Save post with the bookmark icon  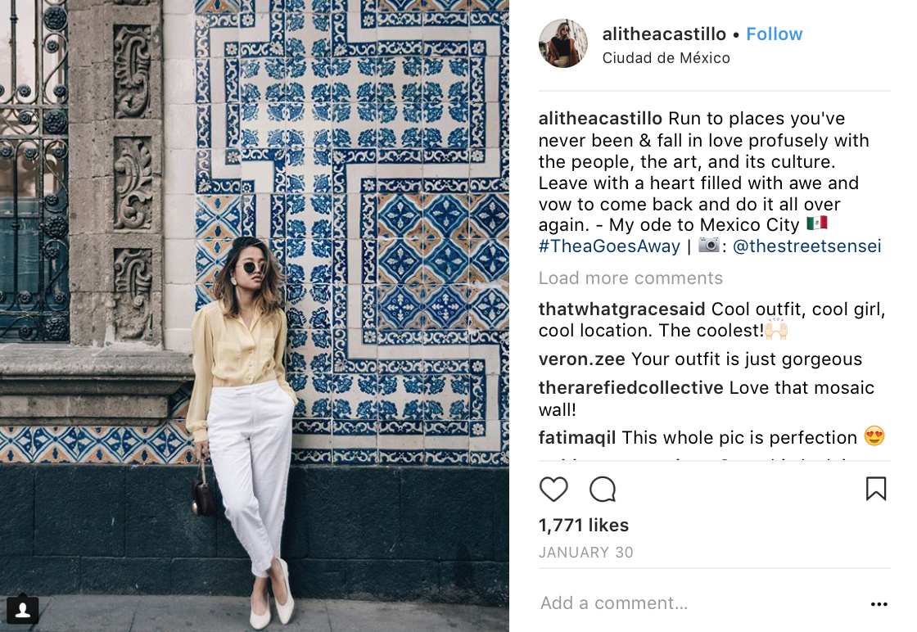click(875, 489)
